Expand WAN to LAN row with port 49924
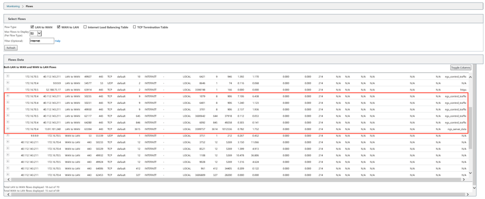485x199 pixels. 8,161
